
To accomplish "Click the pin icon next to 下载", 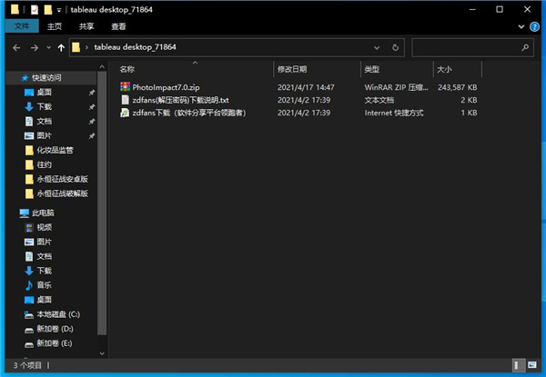I will point(92,107).
